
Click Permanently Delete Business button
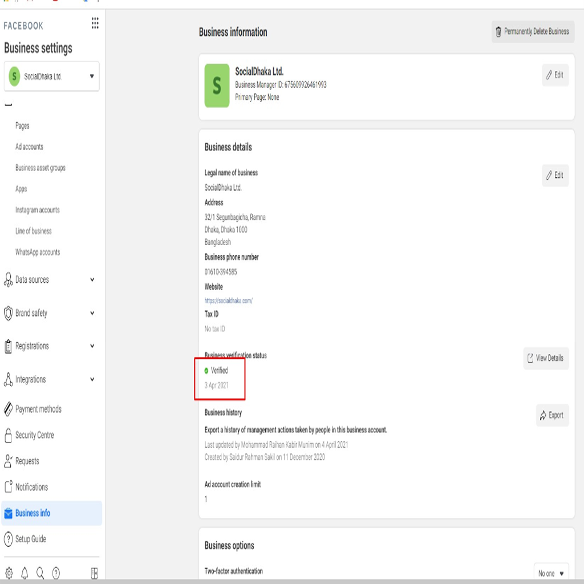click(533, 32)
